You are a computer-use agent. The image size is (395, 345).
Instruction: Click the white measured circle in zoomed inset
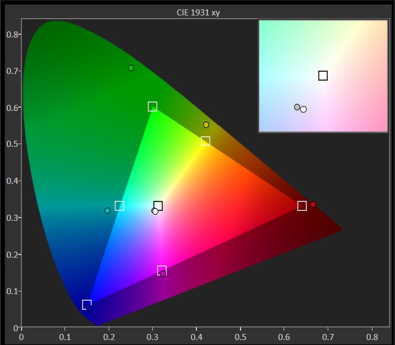click(303, 109)
